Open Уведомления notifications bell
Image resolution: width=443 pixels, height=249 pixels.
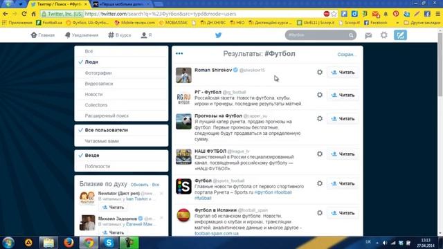point(82,35)
